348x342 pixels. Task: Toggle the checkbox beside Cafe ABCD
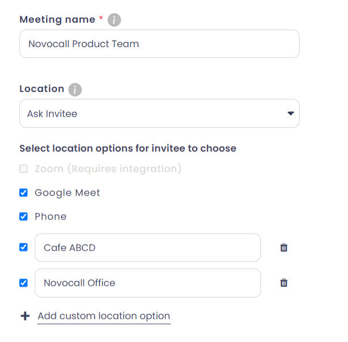pyautogui.click(x=23, y=247)
